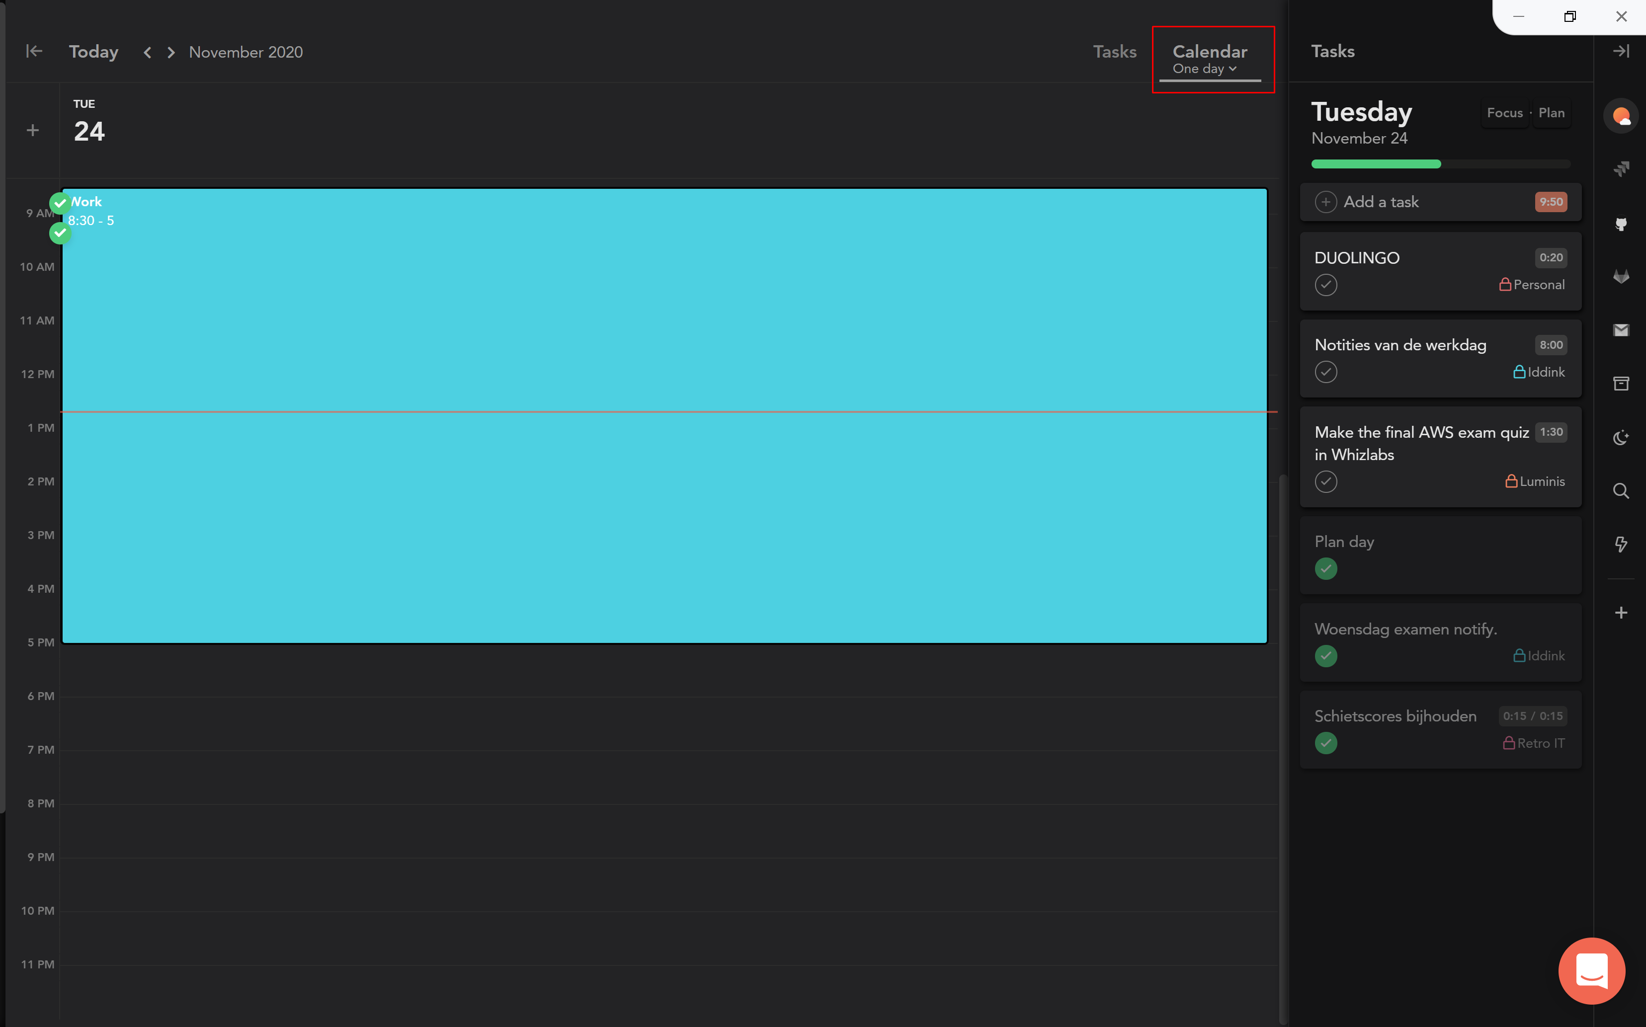Open Plan mode

point(1551,113)
